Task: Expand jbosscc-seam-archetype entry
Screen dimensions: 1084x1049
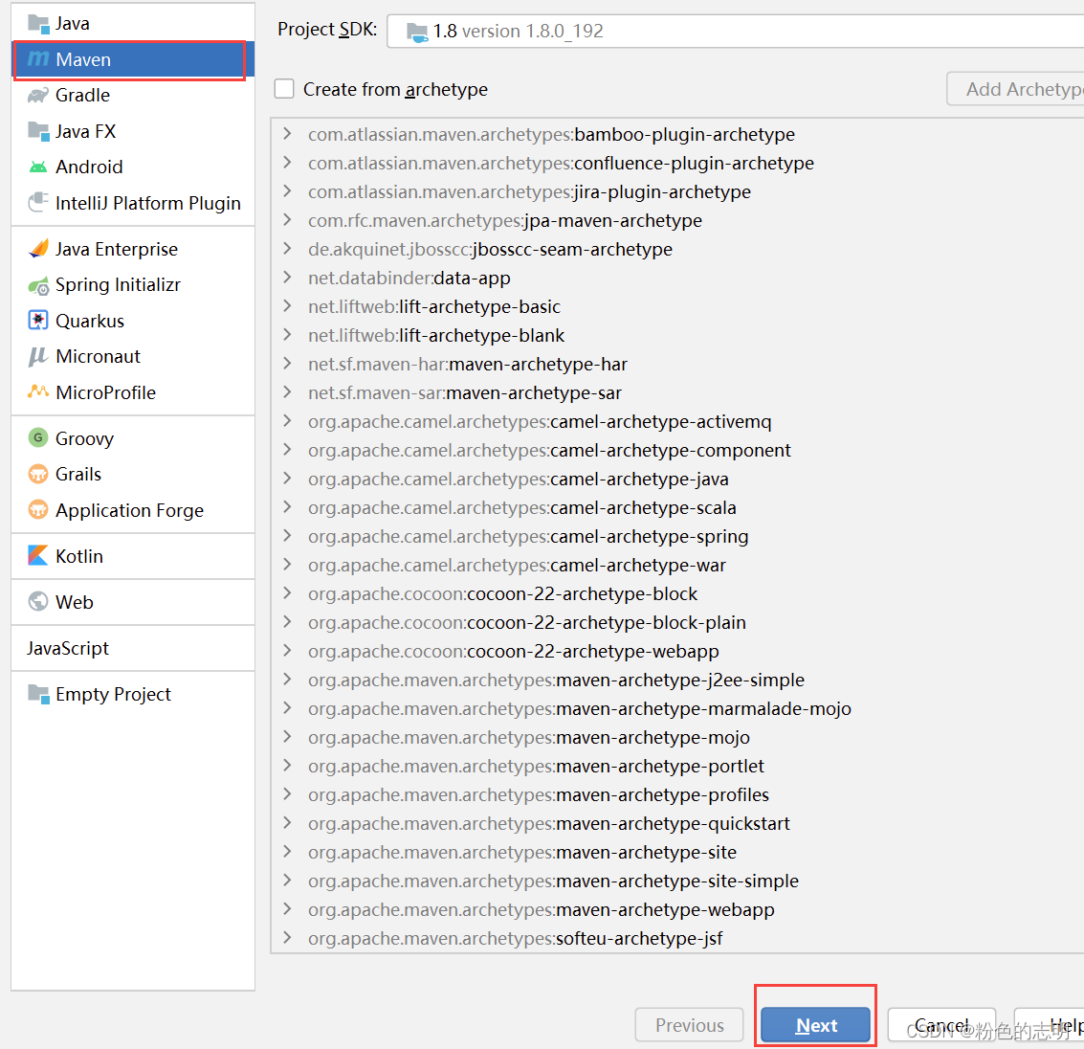Action: point(287,249)
